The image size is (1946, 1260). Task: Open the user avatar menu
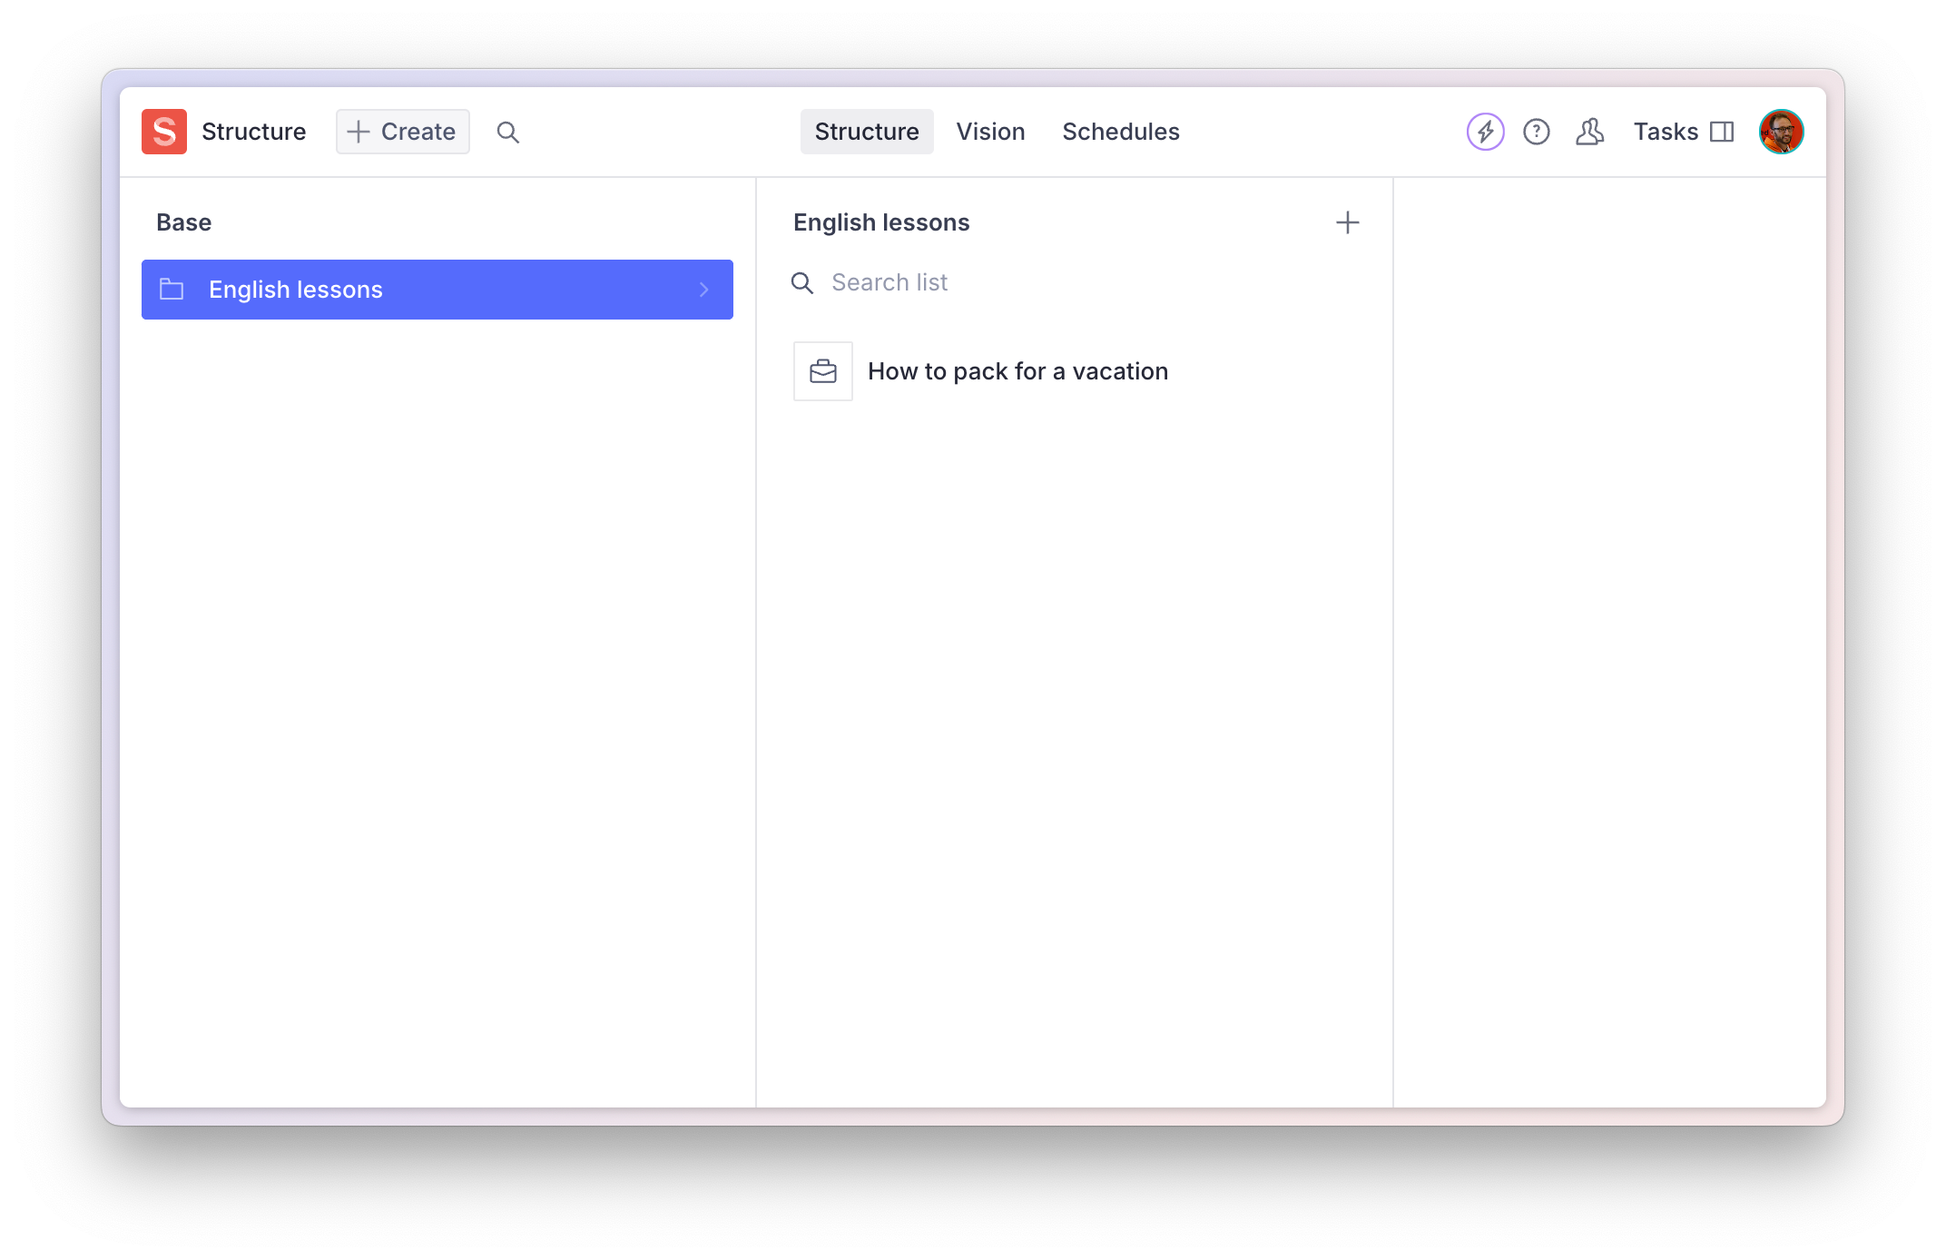coord(1781,132)
